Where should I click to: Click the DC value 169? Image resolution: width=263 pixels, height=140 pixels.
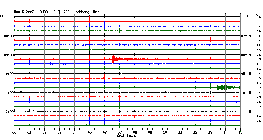(259, 116)
